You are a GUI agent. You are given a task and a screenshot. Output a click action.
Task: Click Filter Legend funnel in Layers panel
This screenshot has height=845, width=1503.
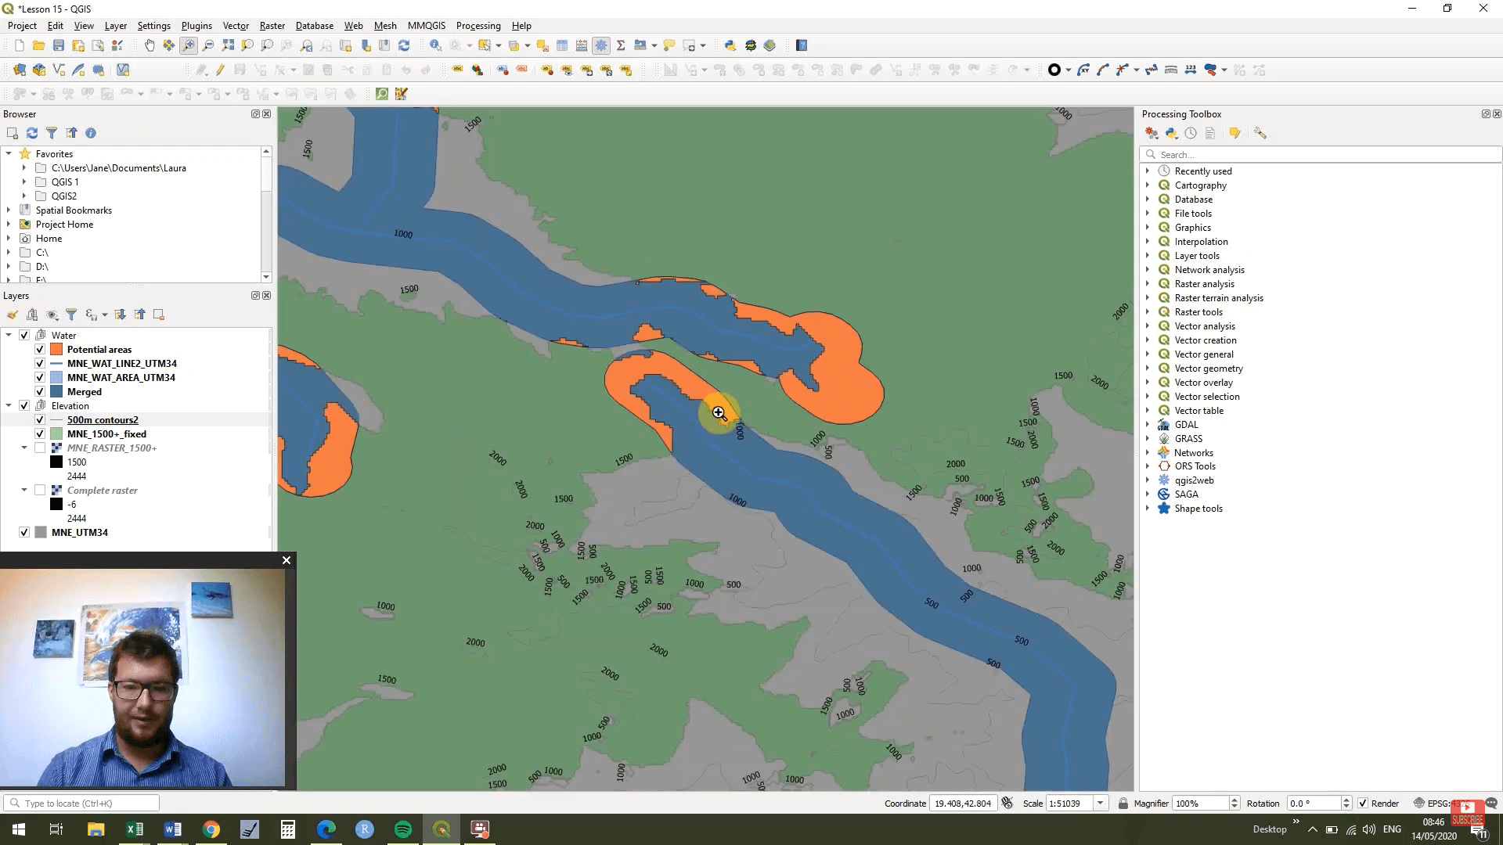coord(71,315)
